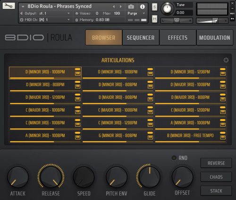Adjust the output volume slider
The width and height of the screenshot is (236, 200).
(212, 20)
